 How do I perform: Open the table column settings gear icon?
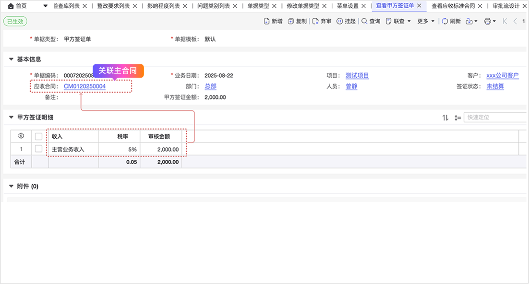[x=21, y=136]
